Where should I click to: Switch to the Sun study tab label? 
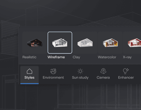pos(80,77)
